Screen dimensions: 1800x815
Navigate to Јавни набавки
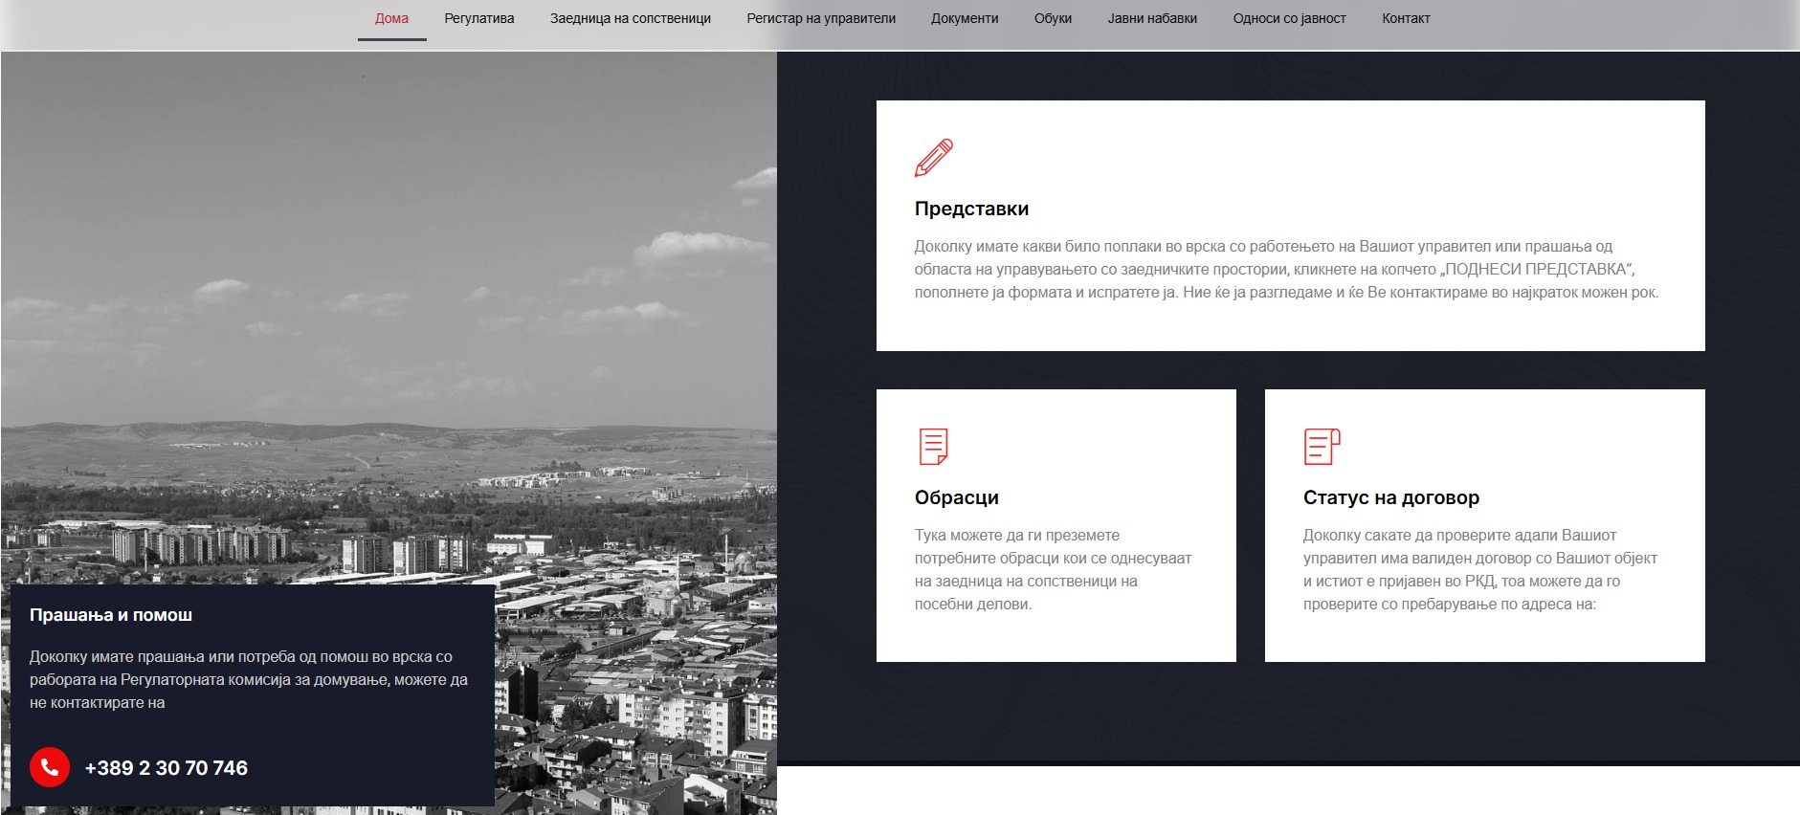1152,18
